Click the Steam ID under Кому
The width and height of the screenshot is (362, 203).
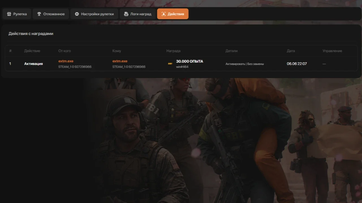[129, 67]
